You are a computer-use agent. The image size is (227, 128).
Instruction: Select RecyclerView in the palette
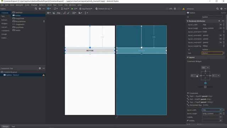pos(28,21)
